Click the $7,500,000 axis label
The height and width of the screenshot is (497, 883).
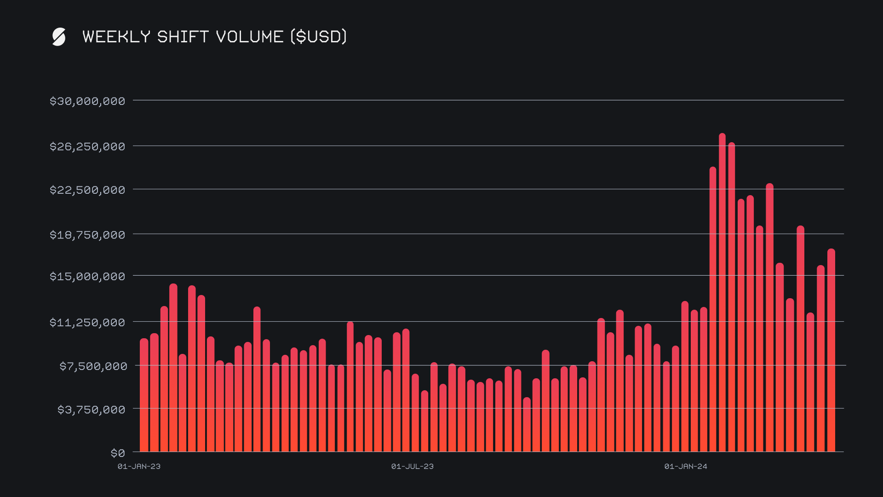[x=93, y=366]
